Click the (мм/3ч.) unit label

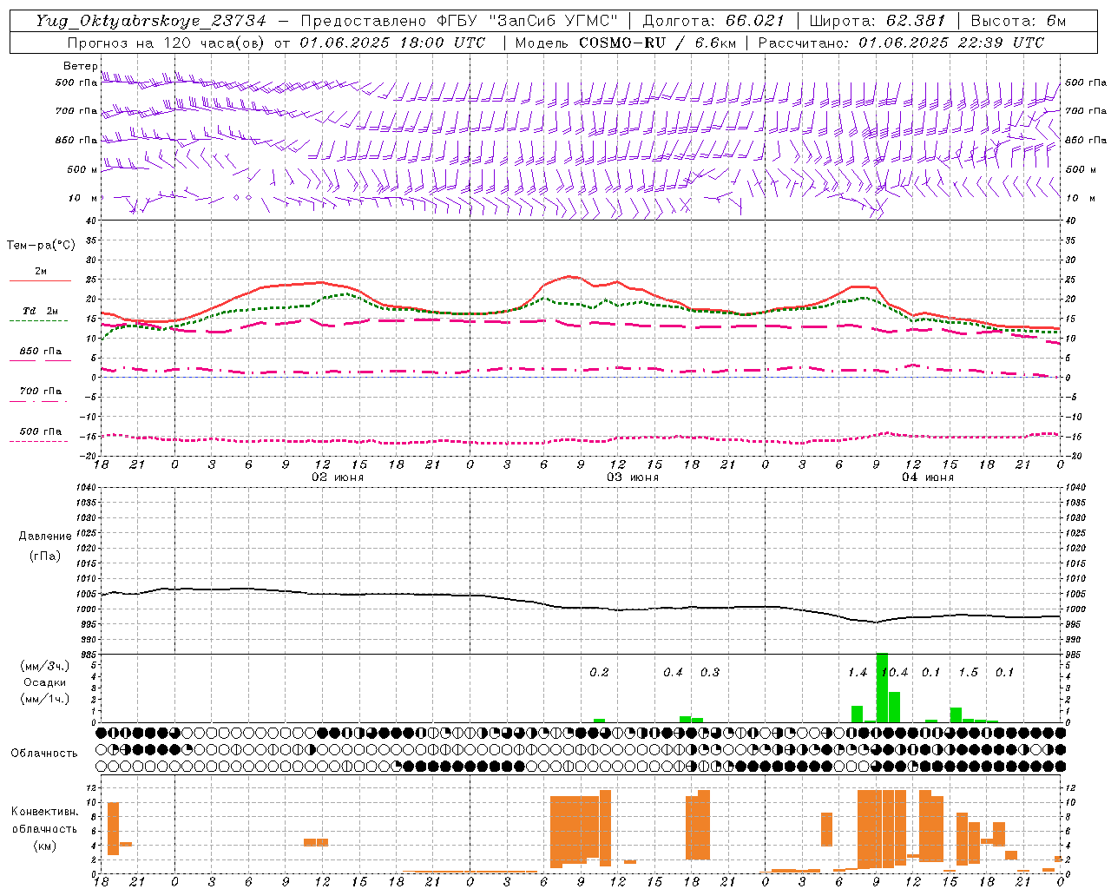[44, 666]
